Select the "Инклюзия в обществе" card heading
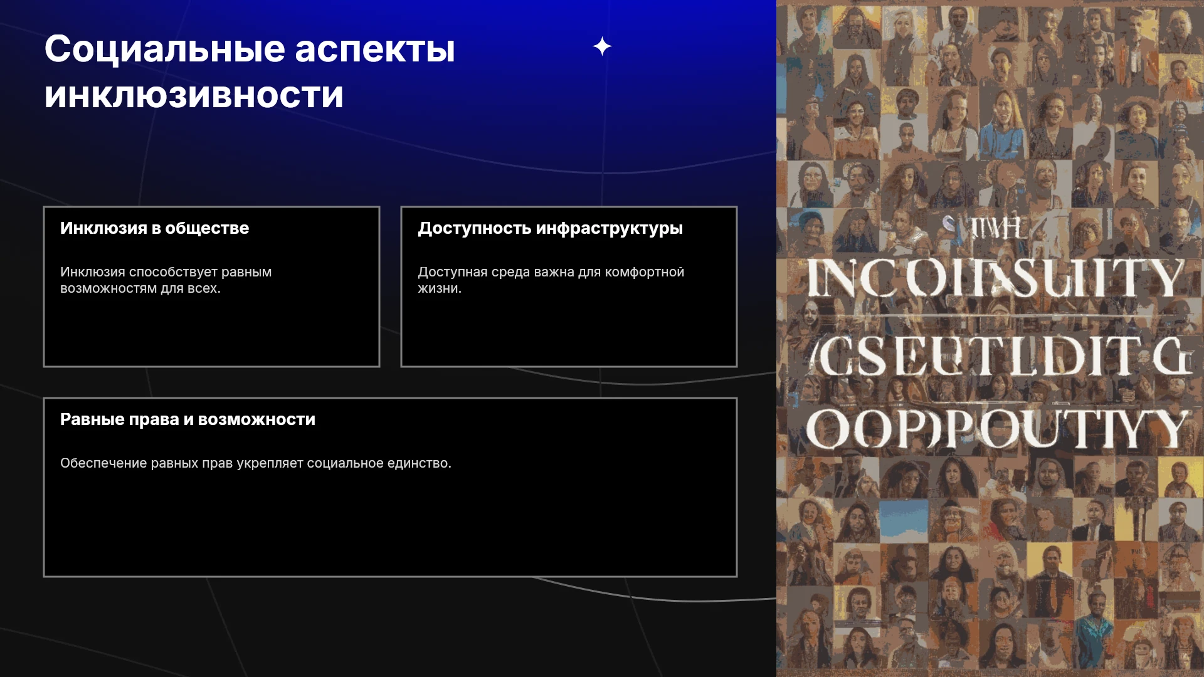 click(x=154, y=228)
